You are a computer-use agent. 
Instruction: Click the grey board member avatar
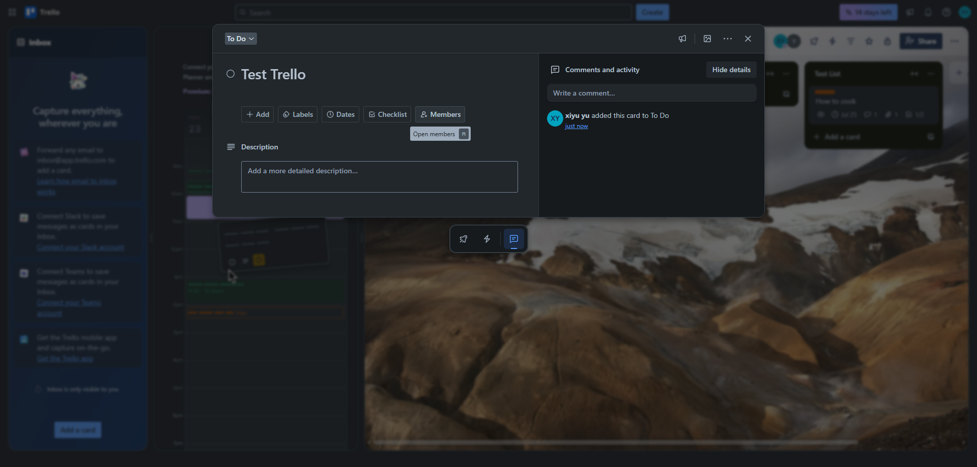point(794,41)
